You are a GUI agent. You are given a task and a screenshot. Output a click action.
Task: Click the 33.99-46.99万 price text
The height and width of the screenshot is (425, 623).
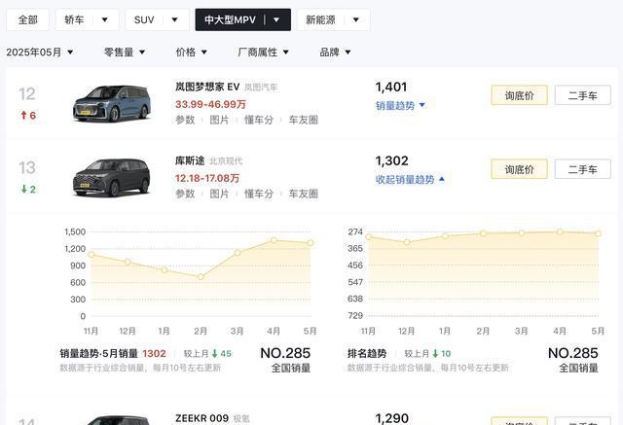(x=210, y=104)
